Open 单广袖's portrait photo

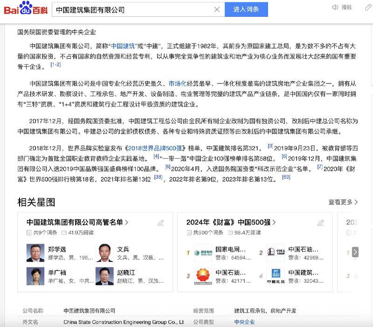click(x=35, y=276)
